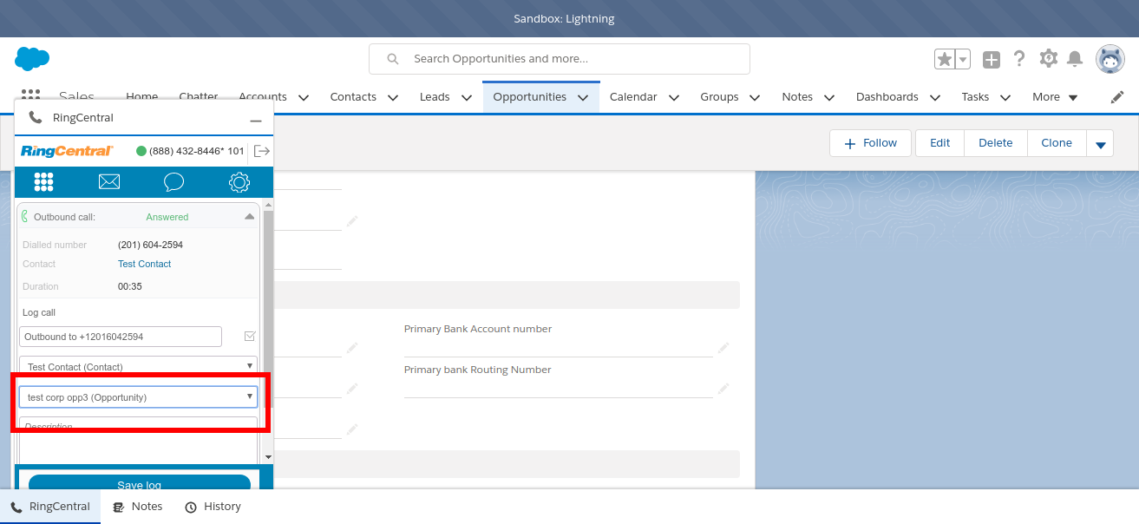This screenshot has height=524, width=1139.
Task: Open the Test Contact (Contact) dropdown
Action: point(138,367)
